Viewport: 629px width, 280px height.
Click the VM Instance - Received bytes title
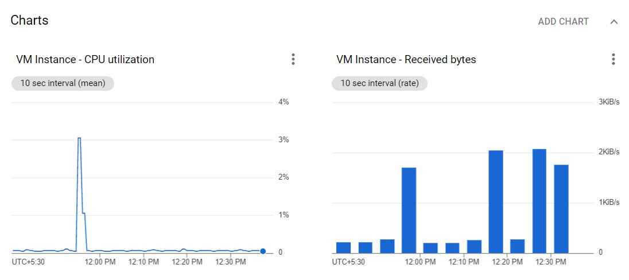click(x=406, y=59)
